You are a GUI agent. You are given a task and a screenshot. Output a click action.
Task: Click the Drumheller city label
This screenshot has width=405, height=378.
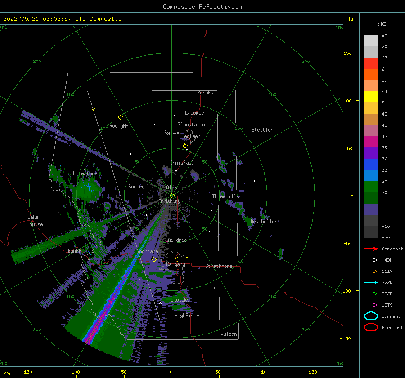(x=264, y=222)
